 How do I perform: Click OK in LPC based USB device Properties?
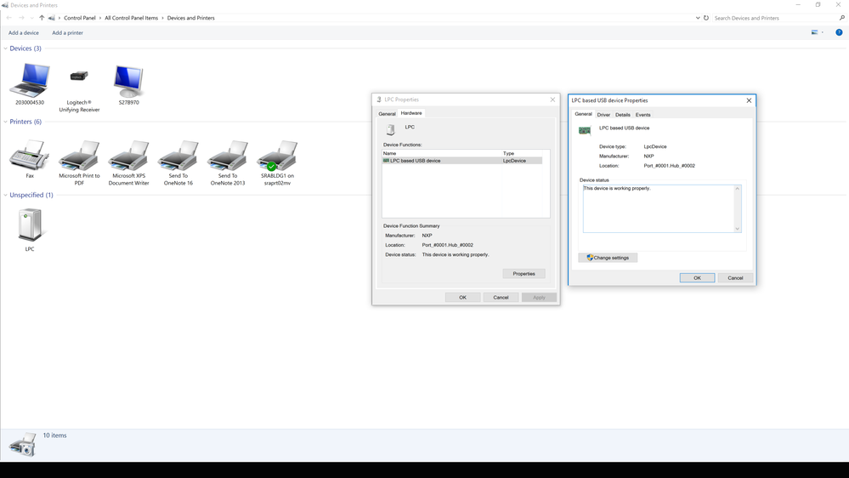pyautogui.click(x=697, y=277)
